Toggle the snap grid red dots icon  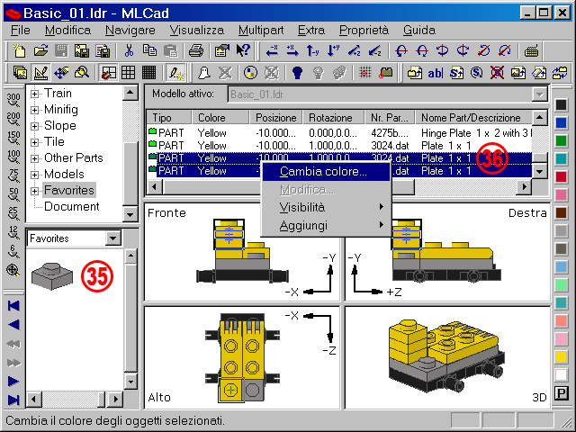pos(365,73)
